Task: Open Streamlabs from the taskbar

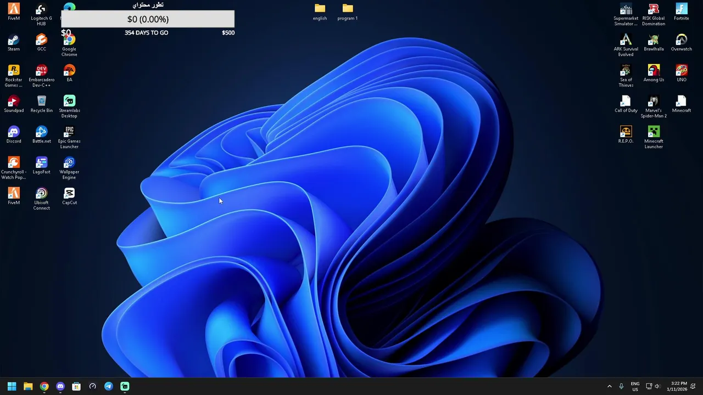Action: (x=125, y=386)
